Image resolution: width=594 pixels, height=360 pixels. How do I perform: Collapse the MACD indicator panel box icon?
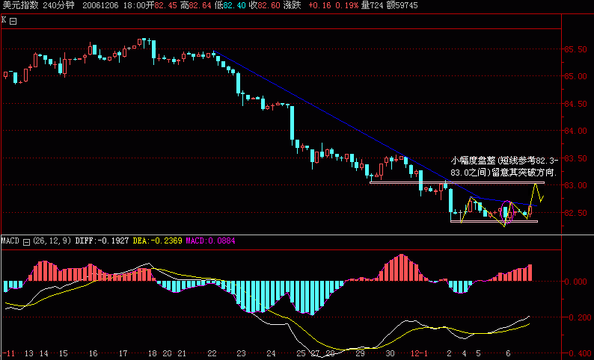26,242
